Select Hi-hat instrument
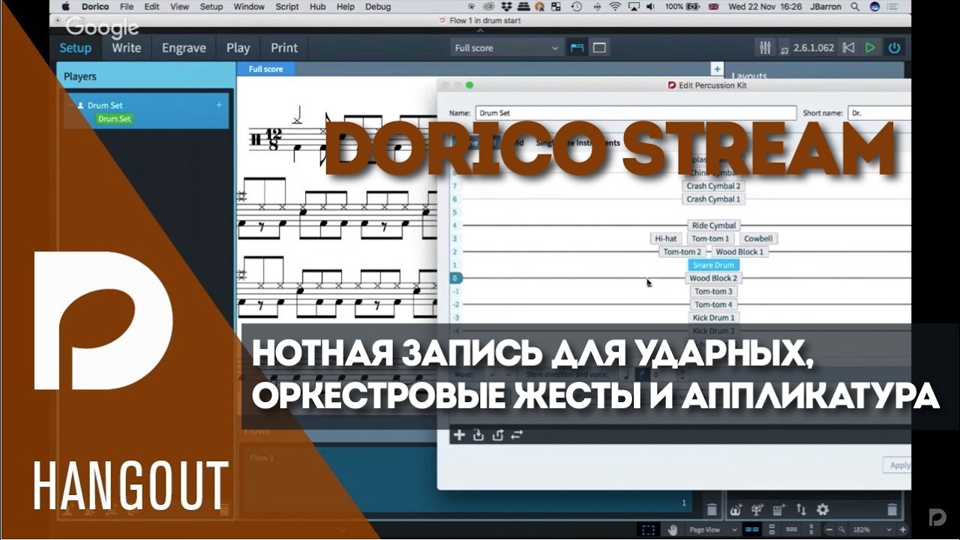This screenshot has height=540, width=960. (x=666, y=239)
